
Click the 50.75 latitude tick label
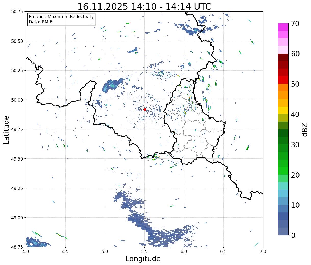click(x=17, y=12)
